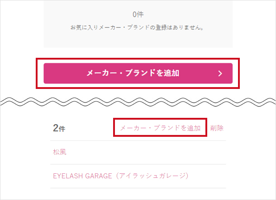Viewport: 276px width, 200px height.
Task: Click the right chevron arrow on pink button
Action: 220,74
